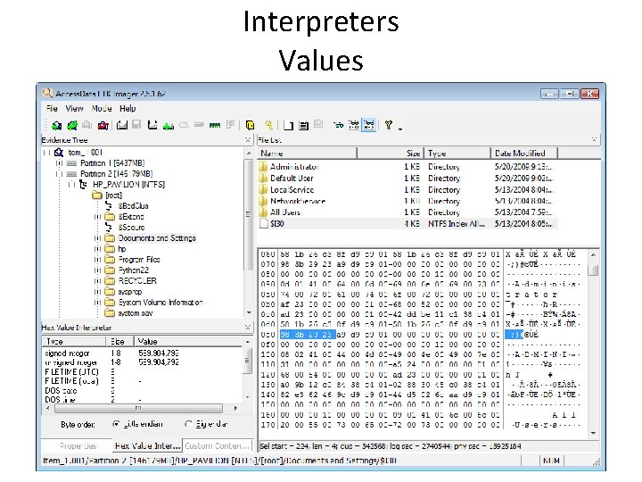Image resolution: width=642 pixels, height=482 pixels.
Task: Switch to the Custom Content tab
Action: pyautogui.click(x=217, y=445)
